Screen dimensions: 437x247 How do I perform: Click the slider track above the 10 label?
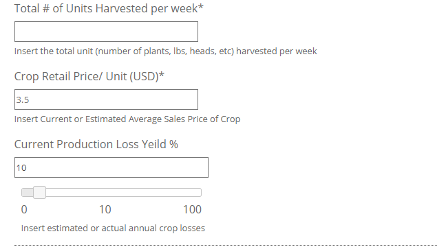pyautogui.click(x=105, y=193)
